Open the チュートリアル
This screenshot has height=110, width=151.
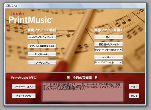(24, 96)
